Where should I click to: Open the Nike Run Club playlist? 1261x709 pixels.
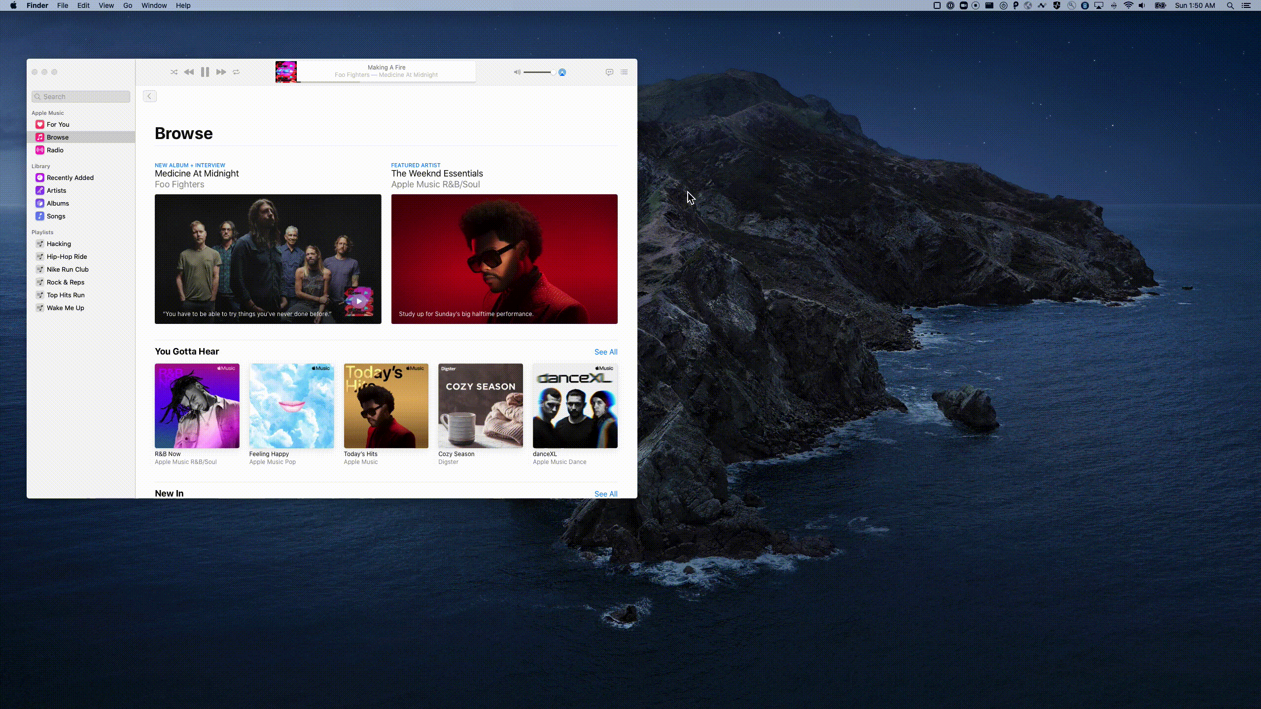pos(81,269)
